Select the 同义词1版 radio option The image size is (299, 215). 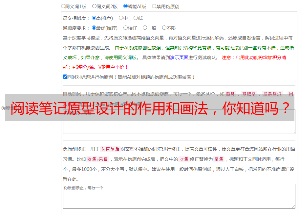63,6
